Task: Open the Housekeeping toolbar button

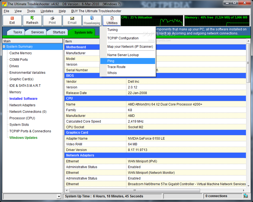Action: coord(92,21)
